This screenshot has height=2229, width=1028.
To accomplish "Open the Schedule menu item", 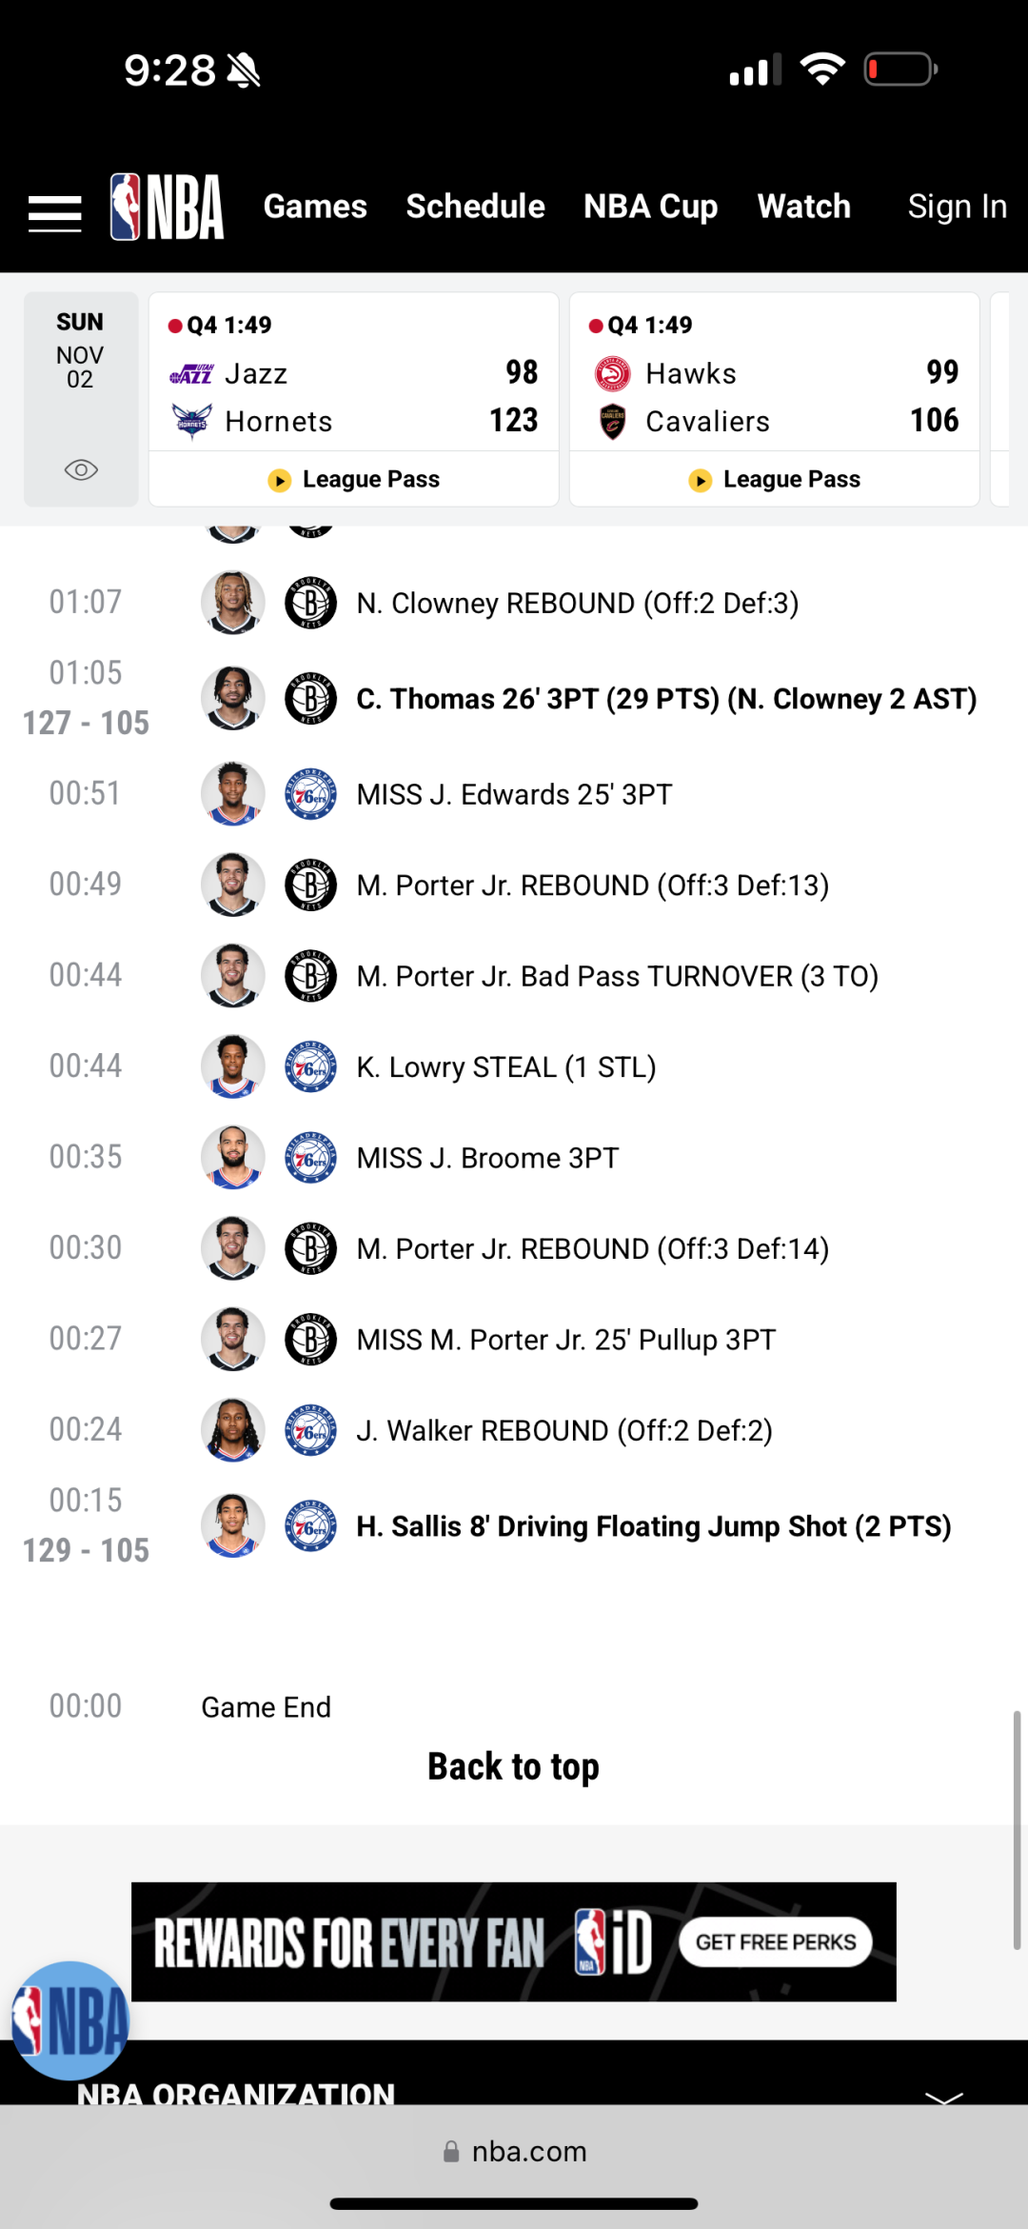I will 475,207.
